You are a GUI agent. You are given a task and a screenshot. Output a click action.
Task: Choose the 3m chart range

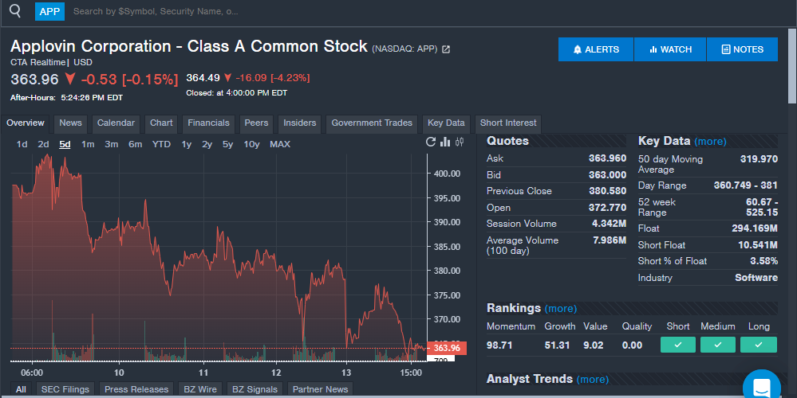(x=112, y=145)
